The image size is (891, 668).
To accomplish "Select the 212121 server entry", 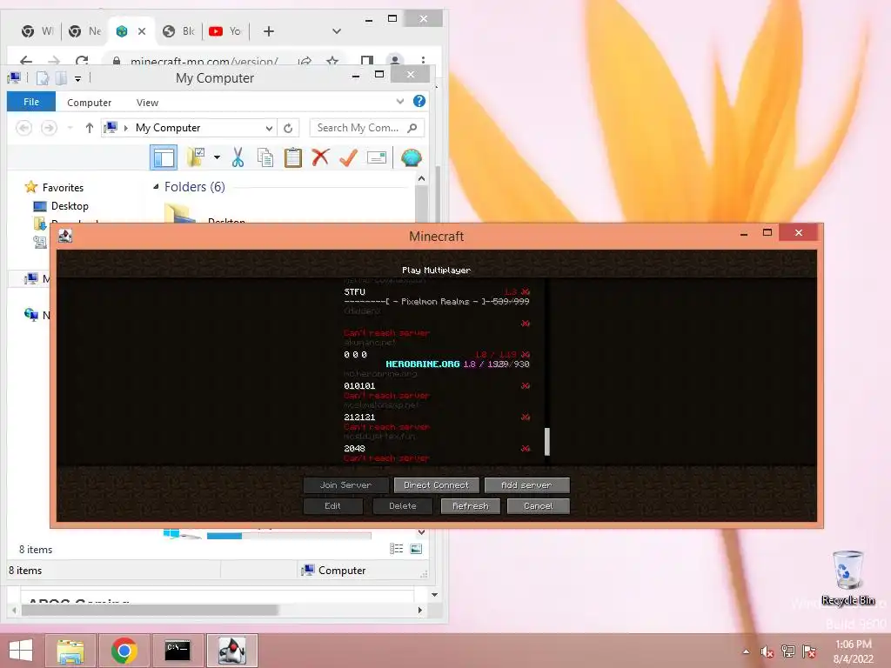I will click(437, 426).
